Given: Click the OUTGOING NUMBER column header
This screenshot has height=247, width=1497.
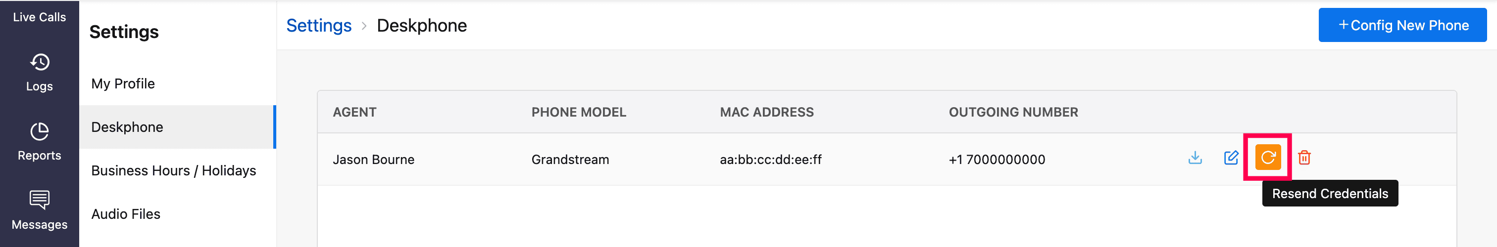Looking at the screenshot, I should coord(1013,113).
